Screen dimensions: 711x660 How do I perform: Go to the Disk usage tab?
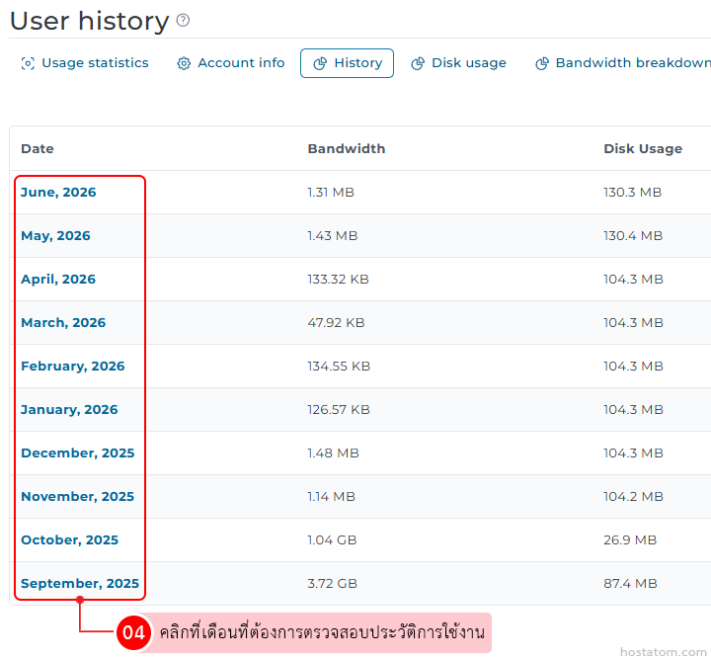[x=458, y=63]
